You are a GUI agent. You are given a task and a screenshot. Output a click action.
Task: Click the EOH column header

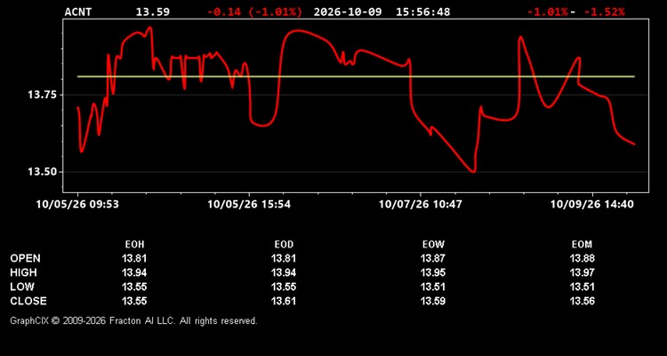(134, 245)
